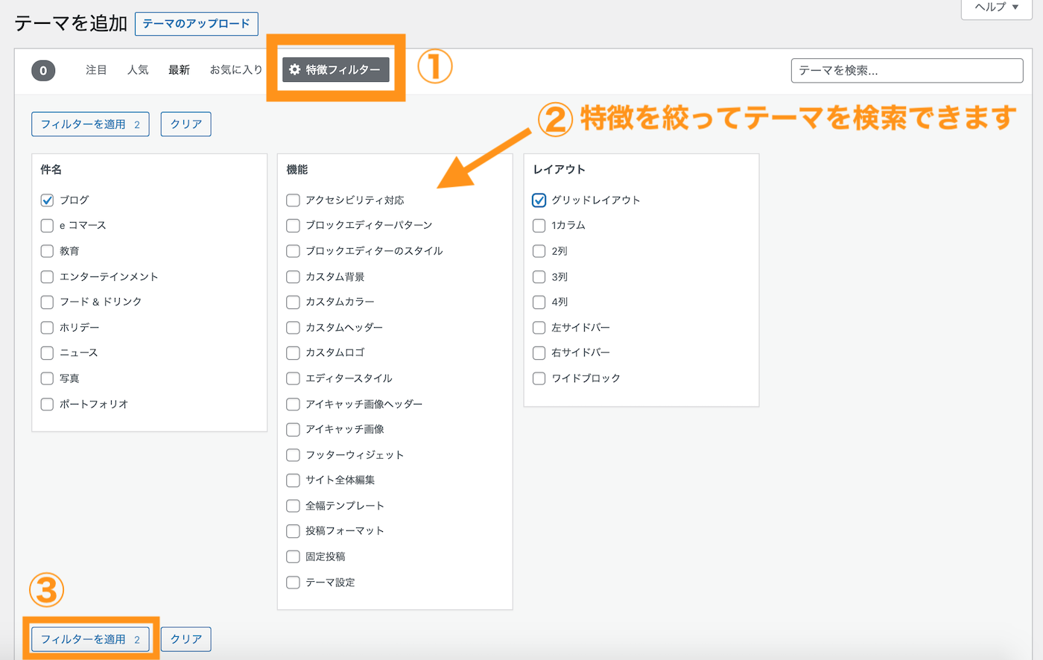Image resolution: width=1043 pixels, height=660 pixels.
Task: Tick the ワイドブロック checkbox
Action: point(539,378)
